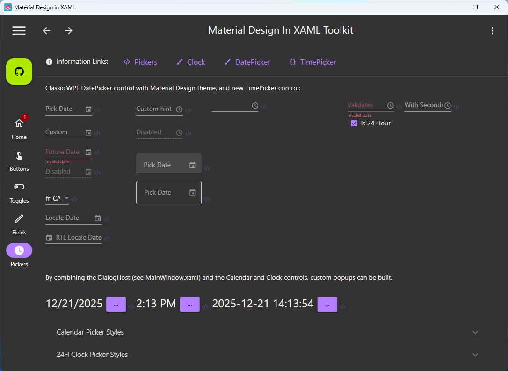Open calendar in outlined Pick Date field
Viewport: 508px width, 371px height.
pos(192,192)
